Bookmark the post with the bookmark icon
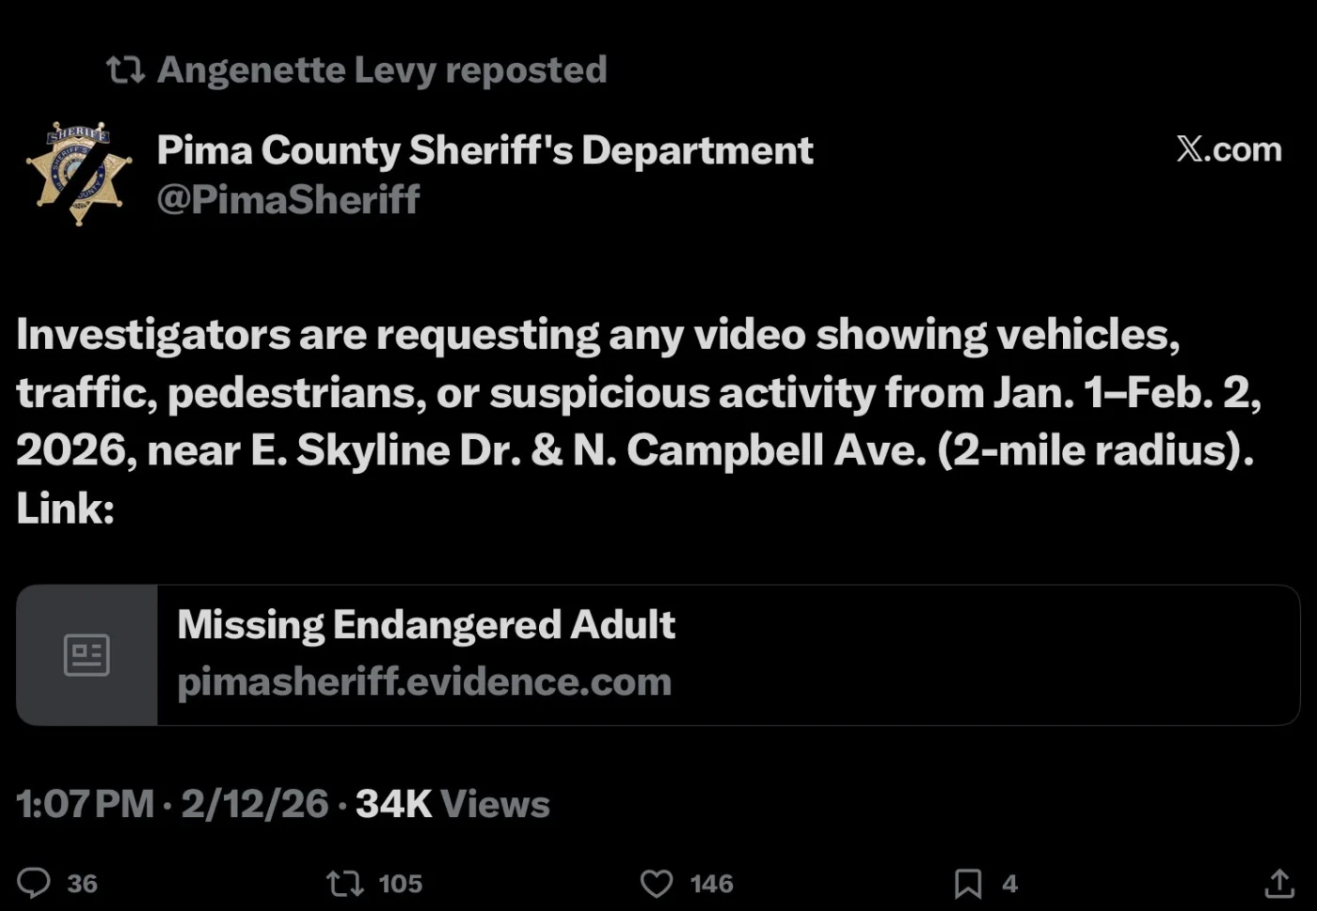1317x911 pixels. point(967,883)
